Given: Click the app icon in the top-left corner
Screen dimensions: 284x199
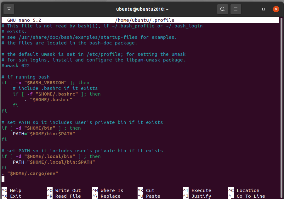Looking at the screenshot, I should (9, 9).
